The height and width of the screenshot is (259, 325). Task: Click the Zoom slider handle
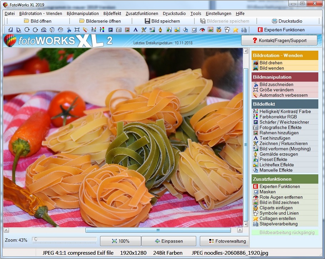pos(36,239)
